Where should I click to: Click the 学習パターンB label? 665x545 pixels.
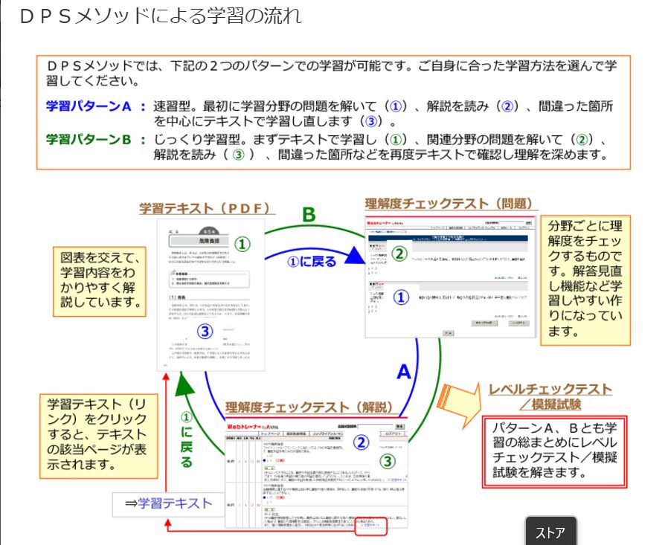click(89, 140)
